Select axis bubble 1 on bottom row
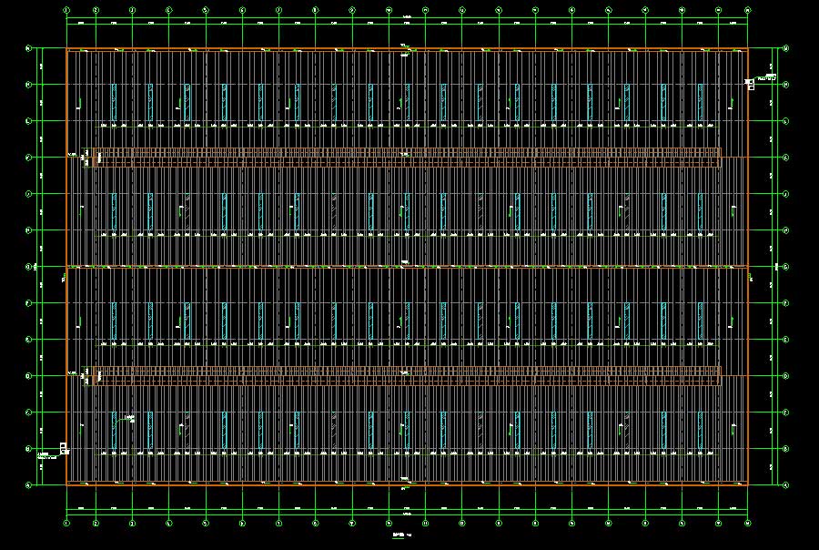The width and height of the screenshot is (819, 550). pyautogui.click(x=66, y=523)
